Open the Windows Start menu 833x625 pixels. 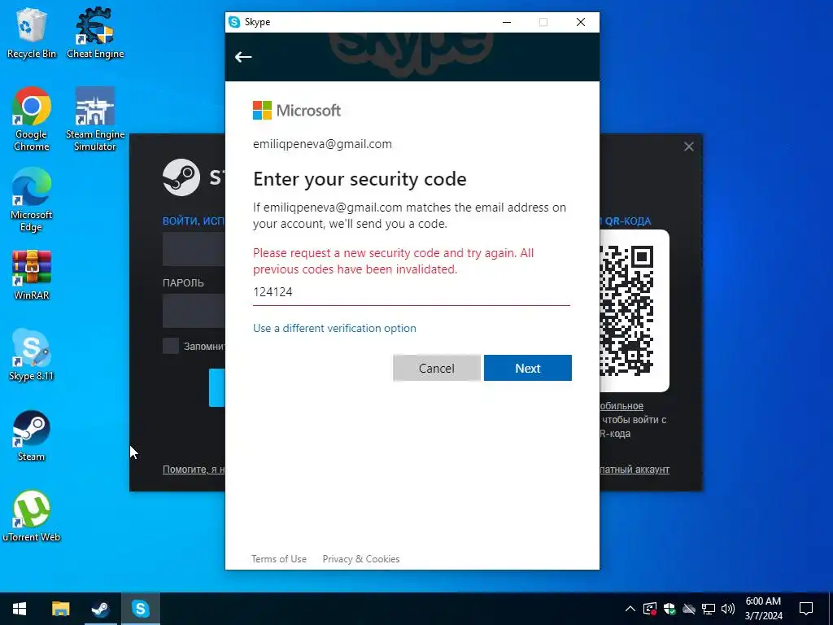[x=20, y=609]
